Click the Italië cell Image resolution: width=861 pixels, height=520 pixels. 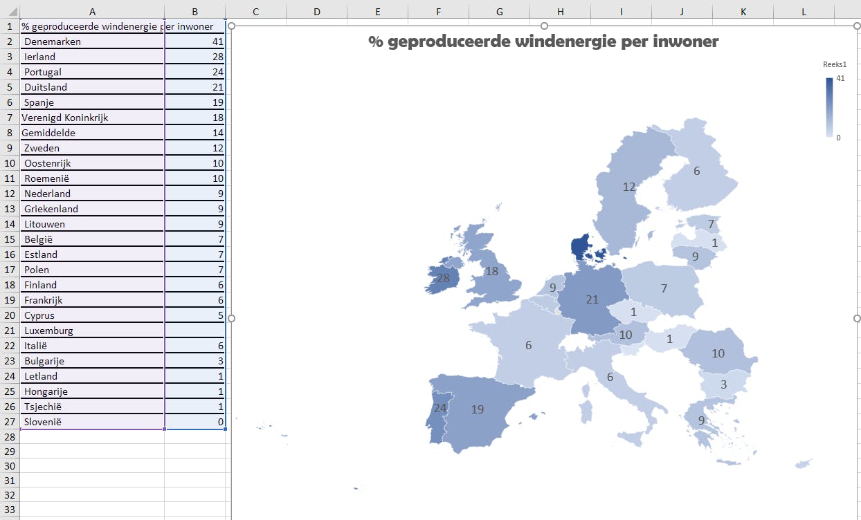pos(93,346)
